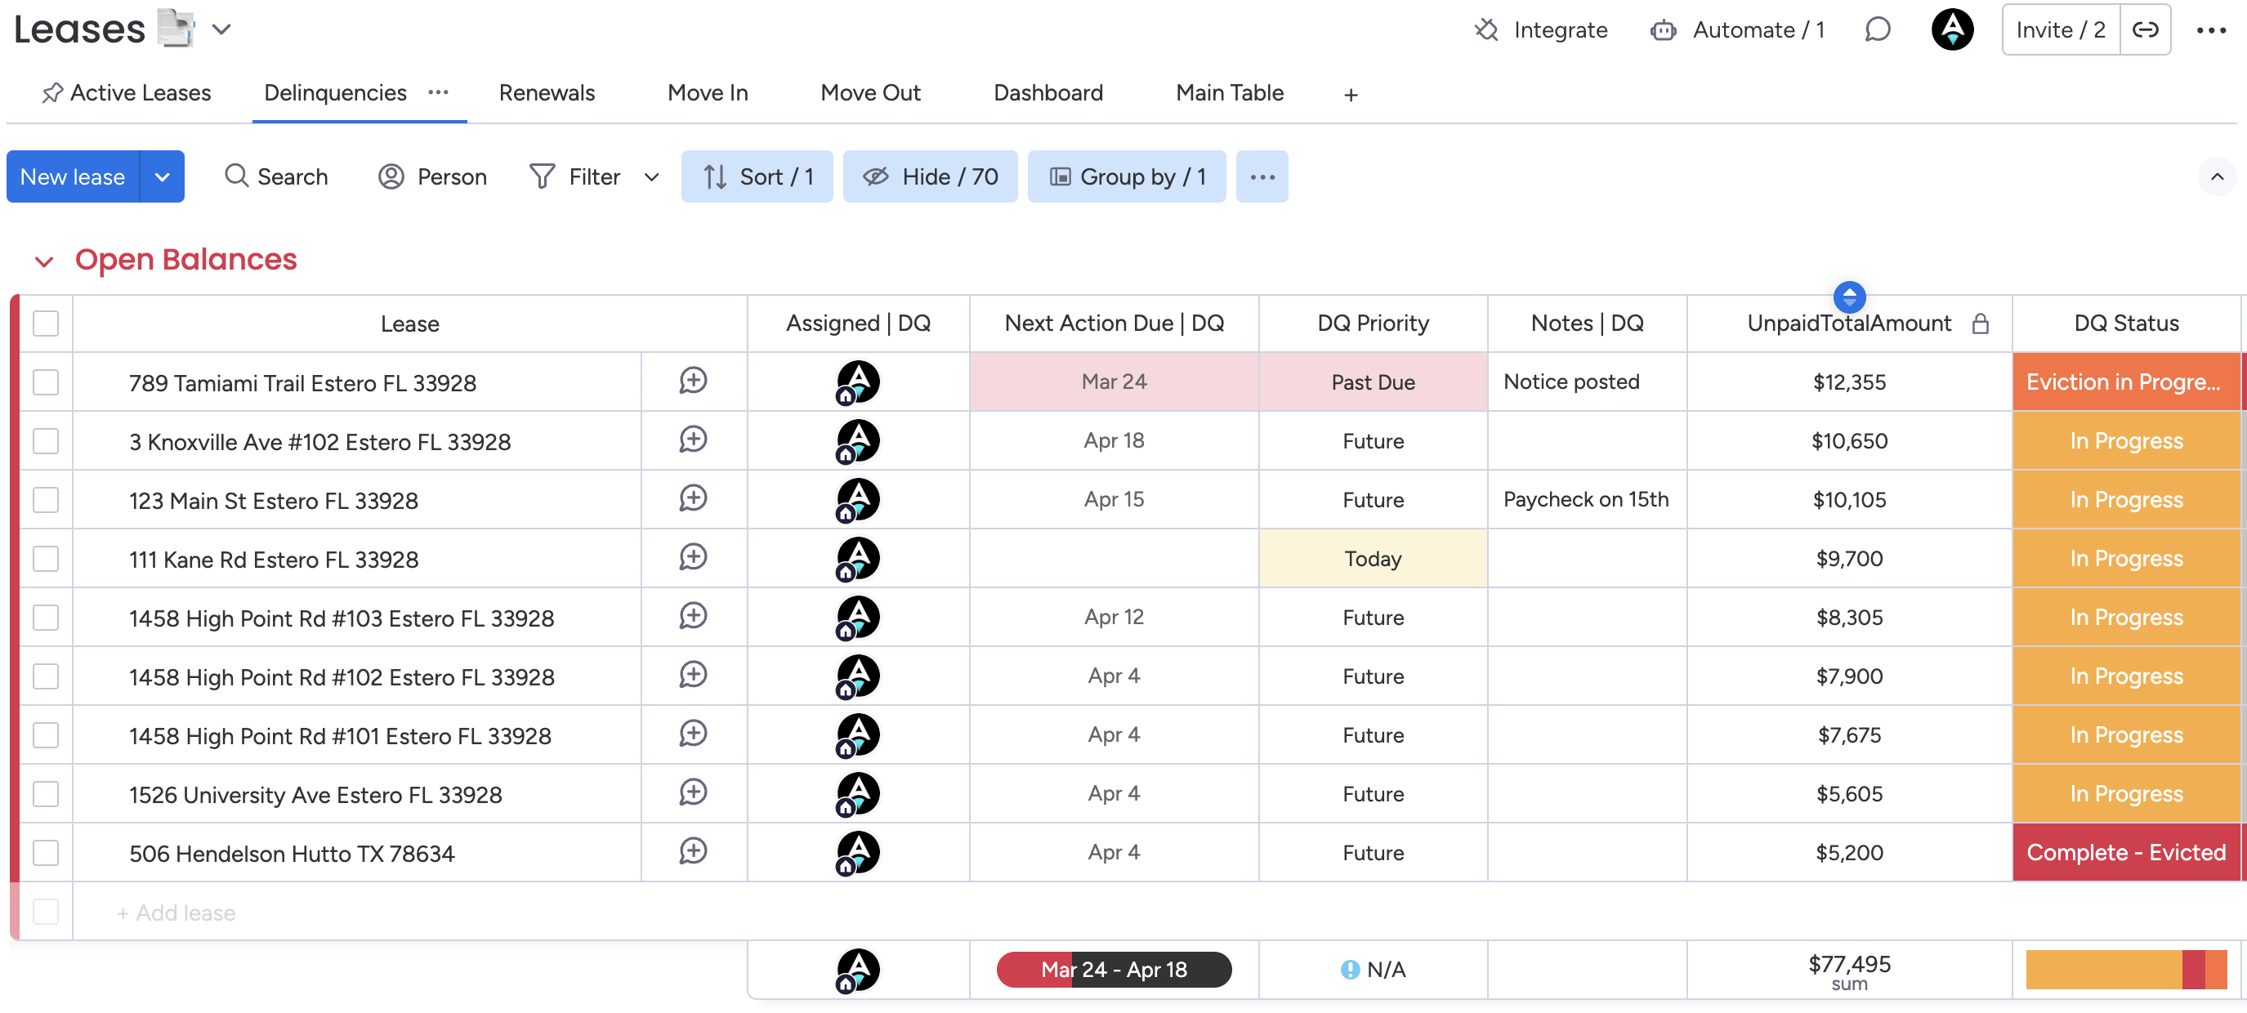This screenshot has height=1013, width=2247.
Task: Copy board link via chain icon
Action: click(x=2145, y=29)
